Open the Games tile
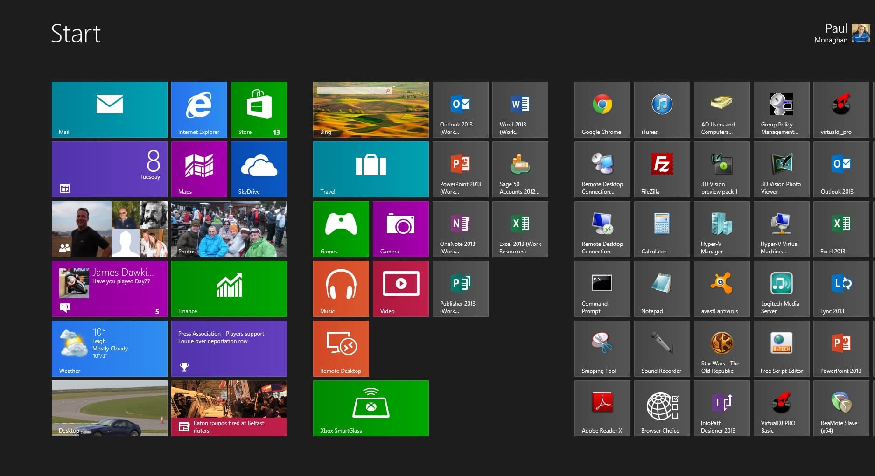The image size is (875, 476). click(341, 229)
